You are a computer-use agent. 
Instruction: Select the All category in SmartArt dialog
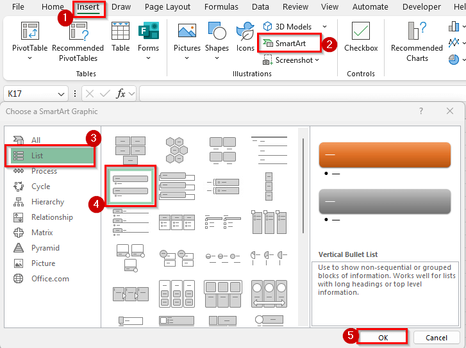[x=36, y=140]
